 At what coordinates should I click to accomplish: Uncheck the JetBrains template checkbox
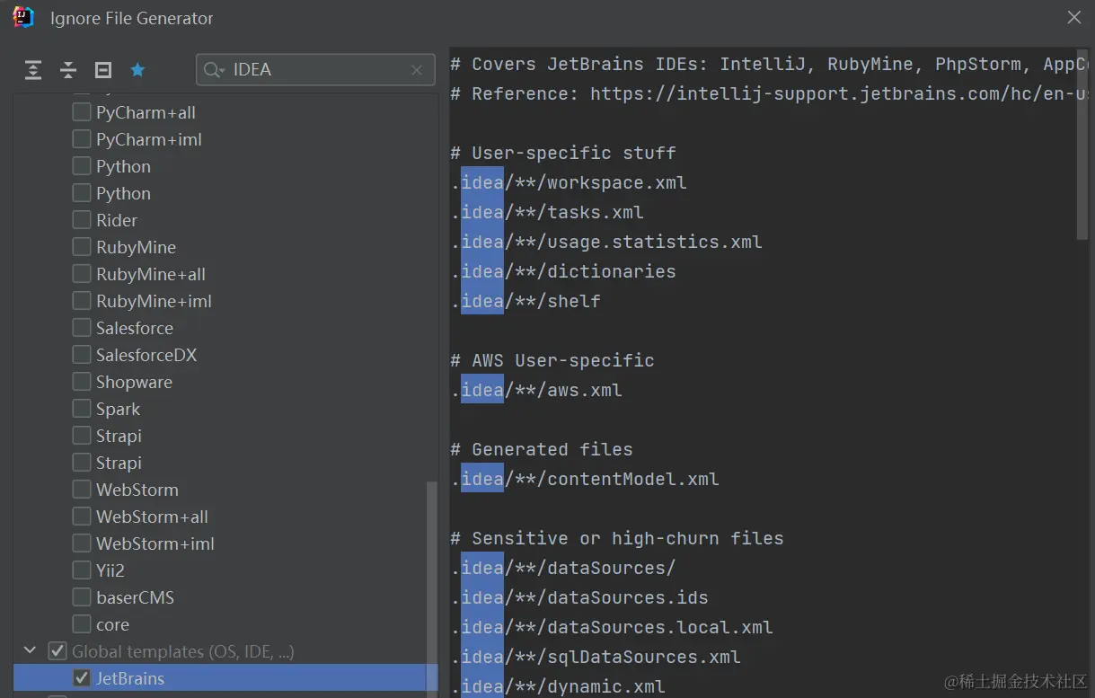click(82, 678)
